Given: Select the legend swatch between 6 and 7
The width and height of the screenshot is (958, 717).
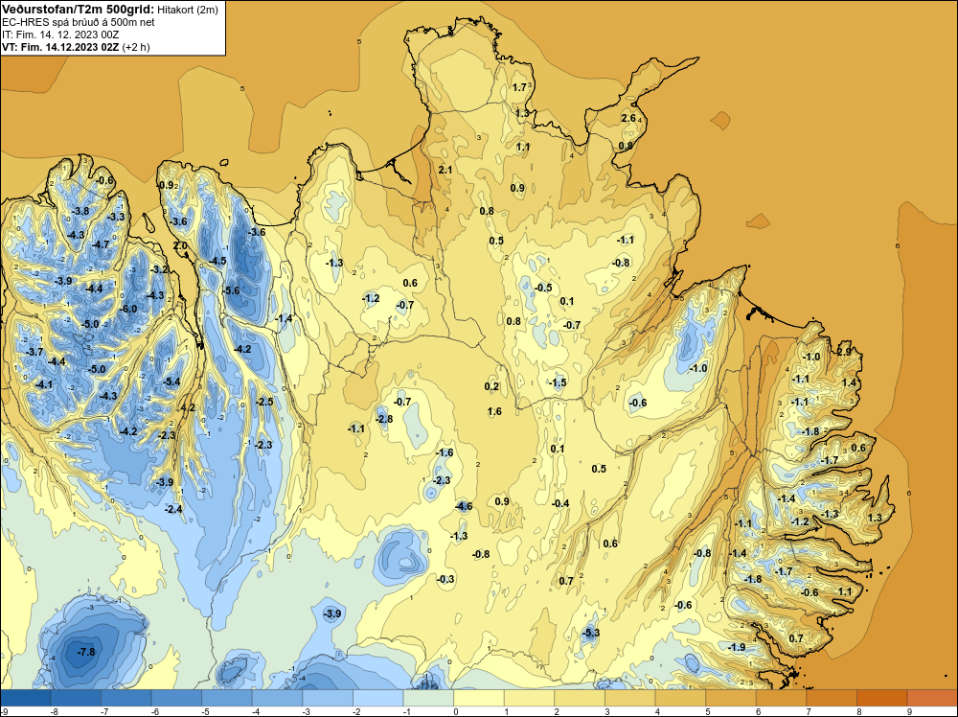Looking at the screenshot, I should [782, 698].
